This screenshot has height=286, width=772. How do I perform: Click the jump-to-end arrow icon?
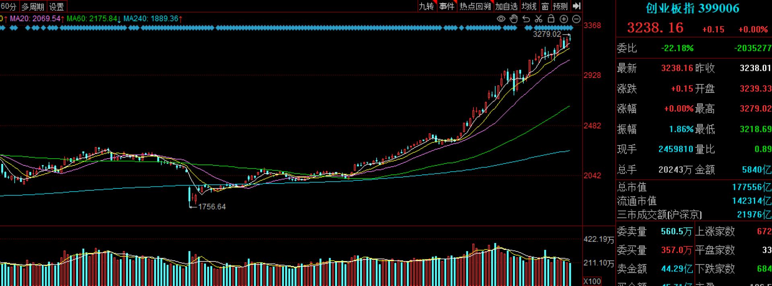(x=576, y=6)
